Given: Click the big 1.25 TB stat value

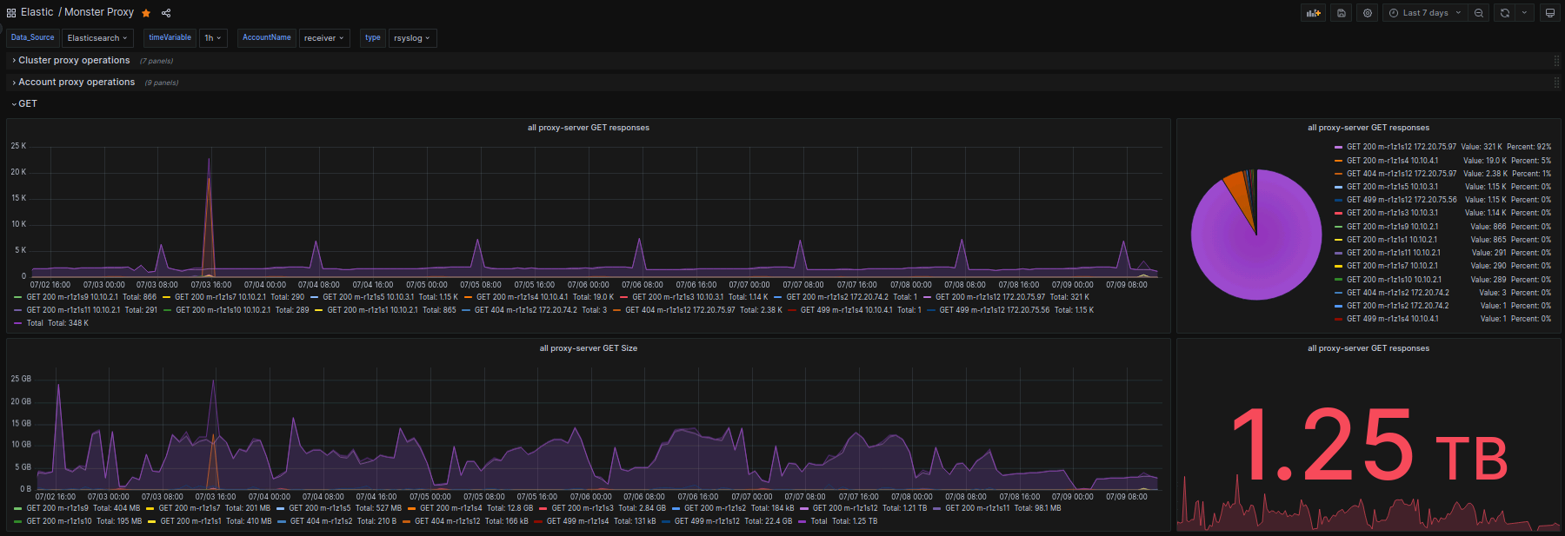Looking at the screenshot, I should point(1369,445).
